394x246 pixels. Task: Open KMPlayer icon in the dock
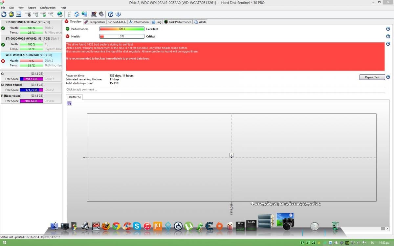pos(158,226)
